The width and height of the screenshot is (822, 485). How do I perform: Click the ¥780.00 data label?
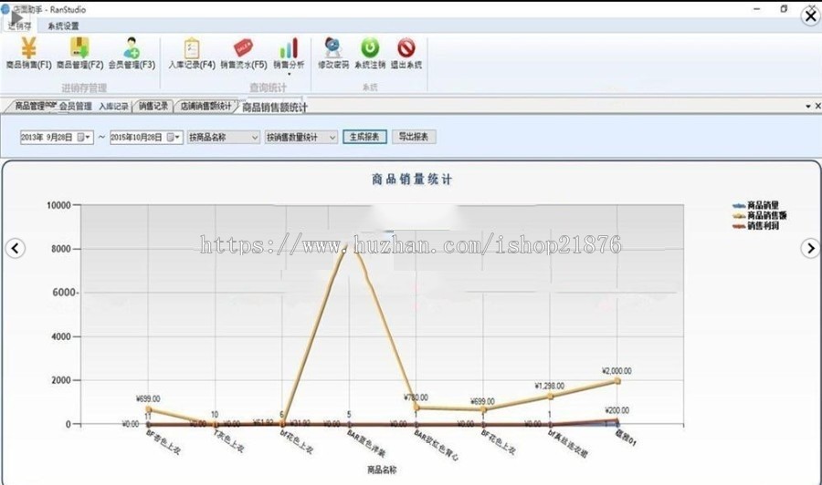[416, 397]
